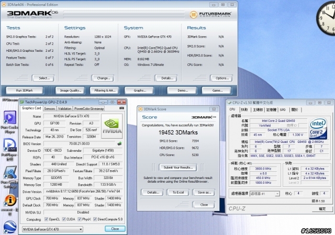This screenshot has width=335, height=235.
Task: Close the 3DMark Score dialog with X
Action: point(214,109)
